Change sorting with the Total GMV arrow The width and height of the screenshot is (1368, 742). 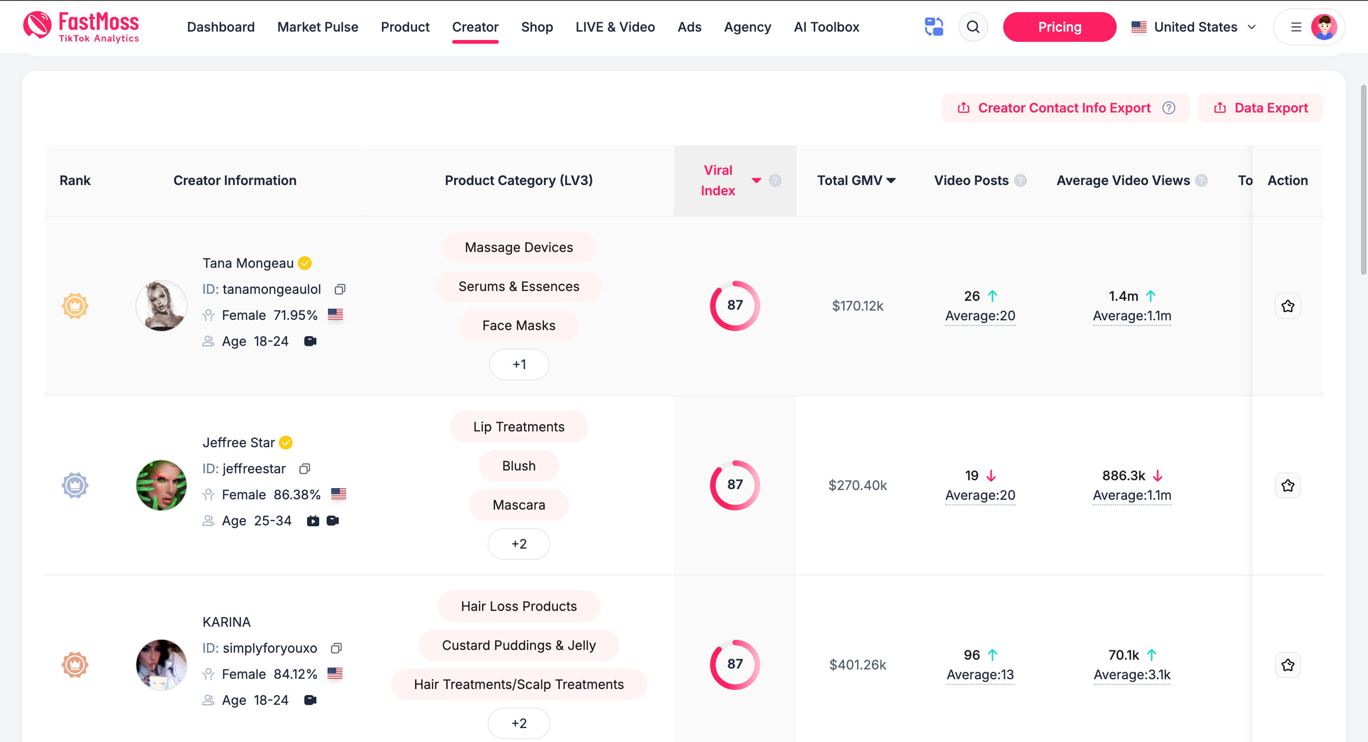pyautogui.click(x=892, y=180)
